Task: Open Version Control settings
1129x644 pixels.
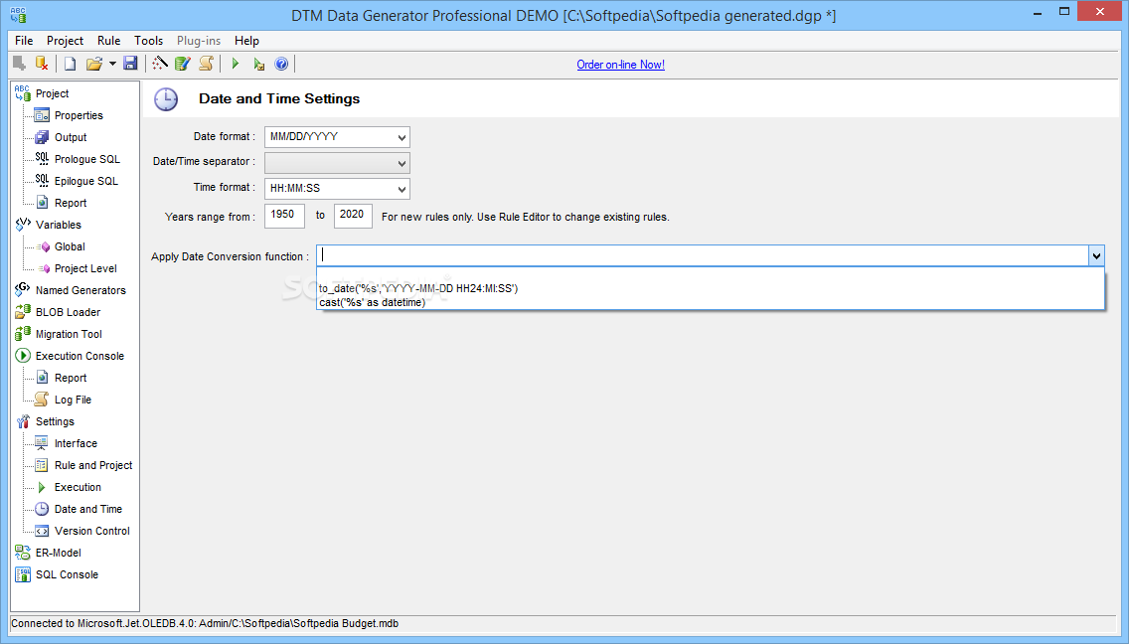Action: [x=92, y=531]
